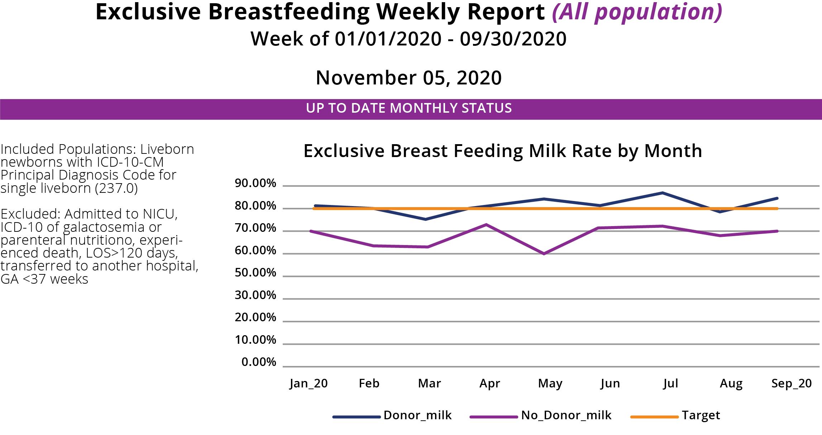Image resolution: width=822 pixels, height=435 pixels.
Task: Click the UP TO DATE MONTHLY STATUS banner
Action: [x=411, y=109]
